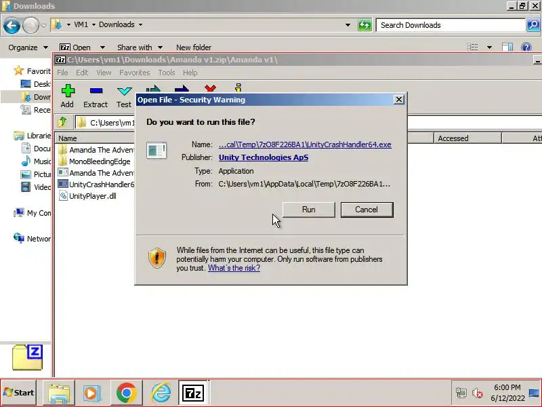
Task: Close the Open File Security Warning dialog
Action: click(x=399, y=100)
